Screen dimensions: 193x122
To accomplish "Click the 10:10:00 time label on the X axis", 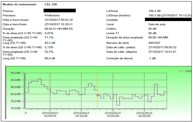I will pos(81,114).
